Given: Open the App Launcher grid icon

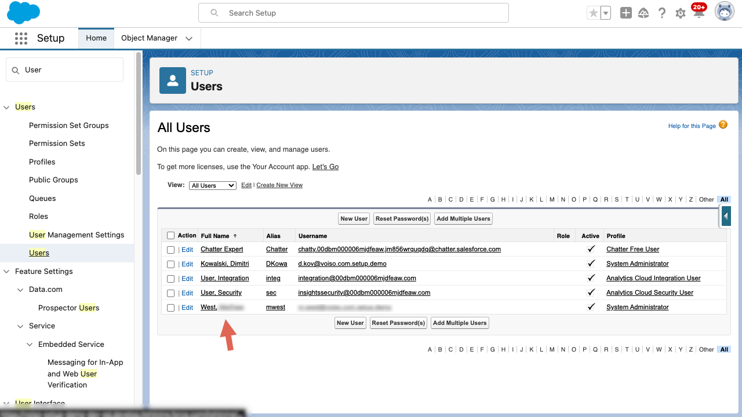Looking at the screenshot, I should click(21, 38).
